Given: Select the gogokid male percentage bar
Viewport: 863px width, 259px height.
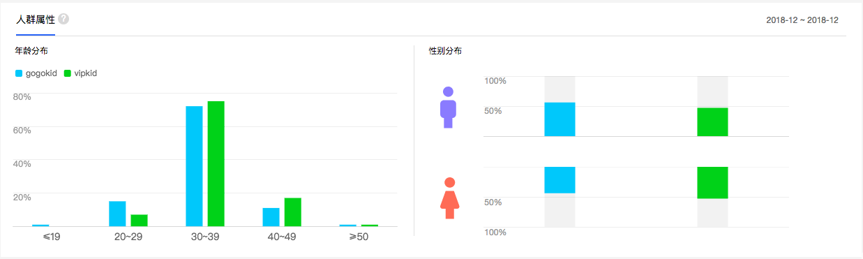Looking at the screenshot, I should pos(560,119).
